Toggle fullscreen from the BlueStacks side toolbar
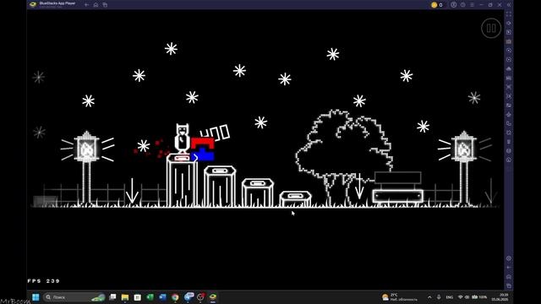 pos(509,14)
